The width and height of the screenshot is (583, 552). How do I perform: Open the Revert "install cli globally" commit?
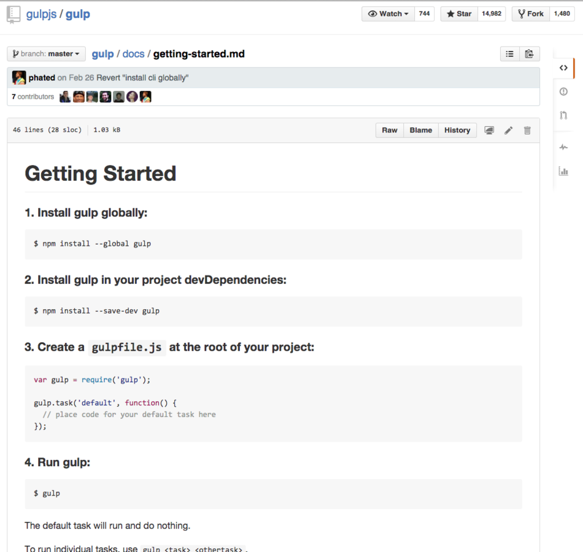pyautogui.click(x=142, y=78)
